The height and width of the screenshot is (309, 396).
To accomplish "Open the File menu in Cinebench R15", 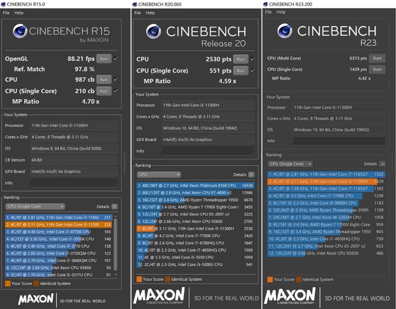I will point(7,12).
